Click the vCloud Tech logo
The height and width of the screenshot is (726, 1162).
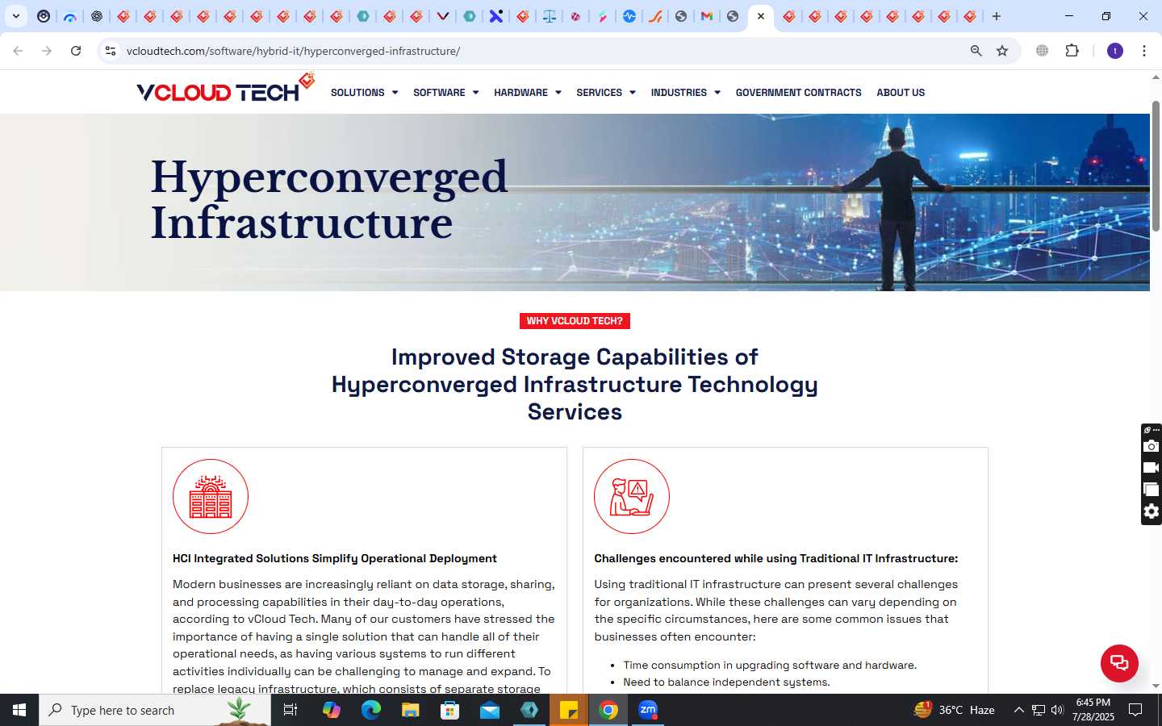click(226, 88)
